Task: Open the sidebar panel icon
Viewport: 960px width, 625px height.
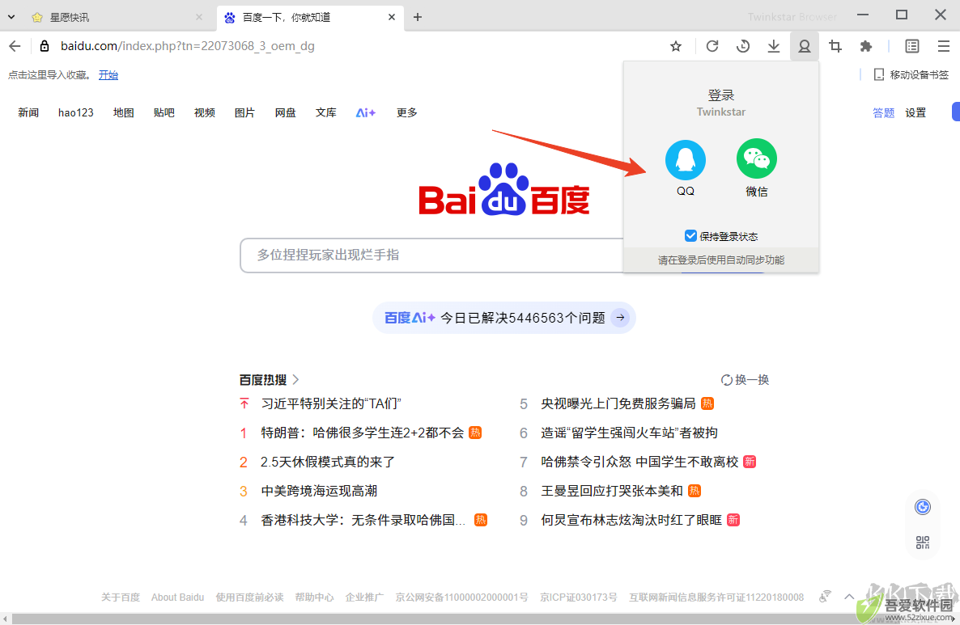Action: 912,46
